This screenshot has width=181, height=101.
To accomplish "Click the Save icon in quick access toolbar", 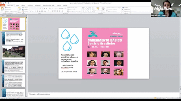I will coord(3,3).
